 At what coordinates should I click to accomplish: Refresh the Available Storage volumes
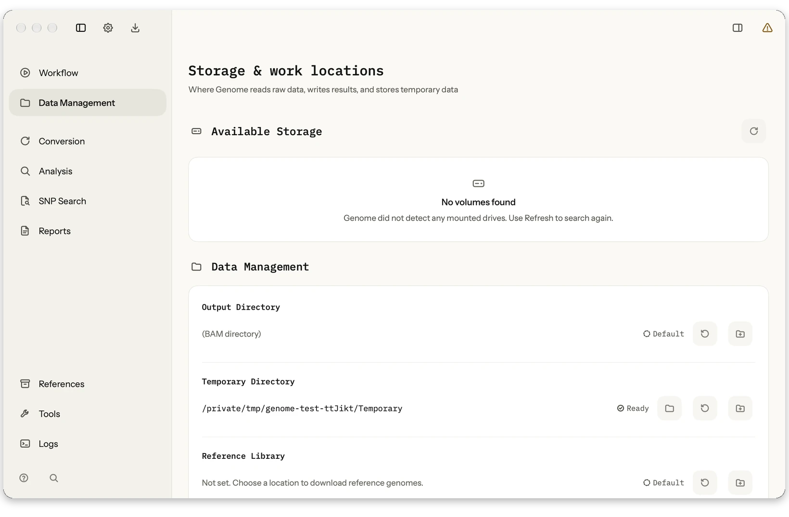pos(754,131)
